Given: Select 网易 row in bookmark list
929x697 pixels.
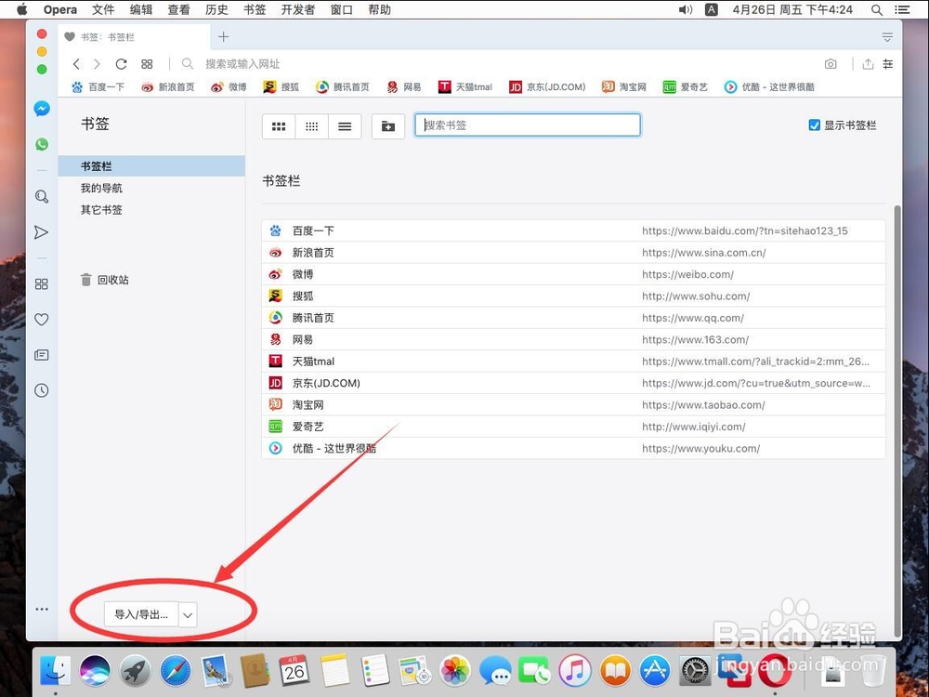Looking at the screenshot, I should pyautogui.click(x=573, y=339).
